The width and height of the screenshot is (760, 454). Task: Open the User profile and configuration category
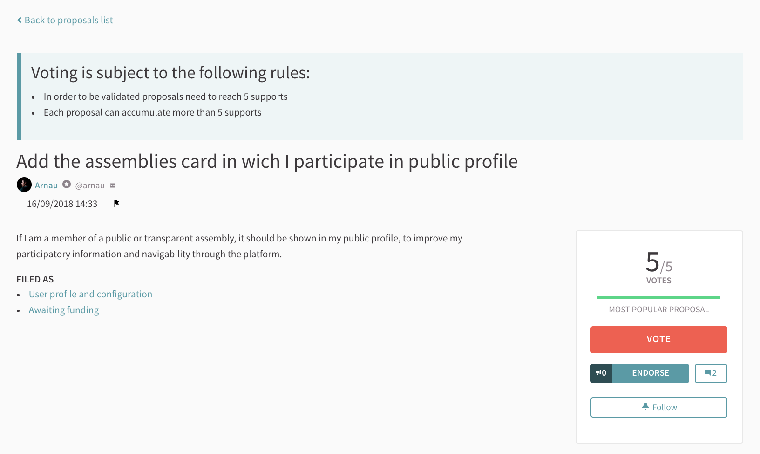click(90, 294)
